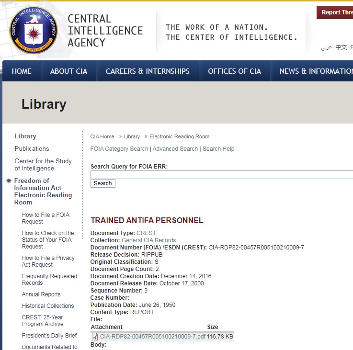Screen dimensions: 353x350
Task: Open the Documents Related to sidebar link
Action: pyautogui.click(x=49, y=347)
